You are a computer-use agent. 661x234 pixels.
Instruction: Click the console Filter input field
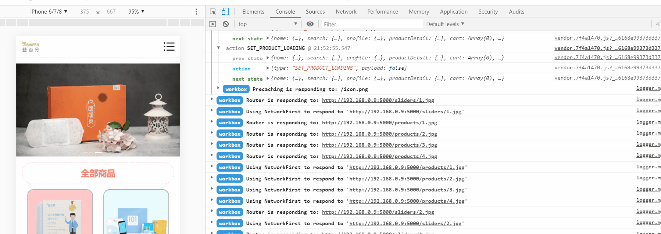372,24
